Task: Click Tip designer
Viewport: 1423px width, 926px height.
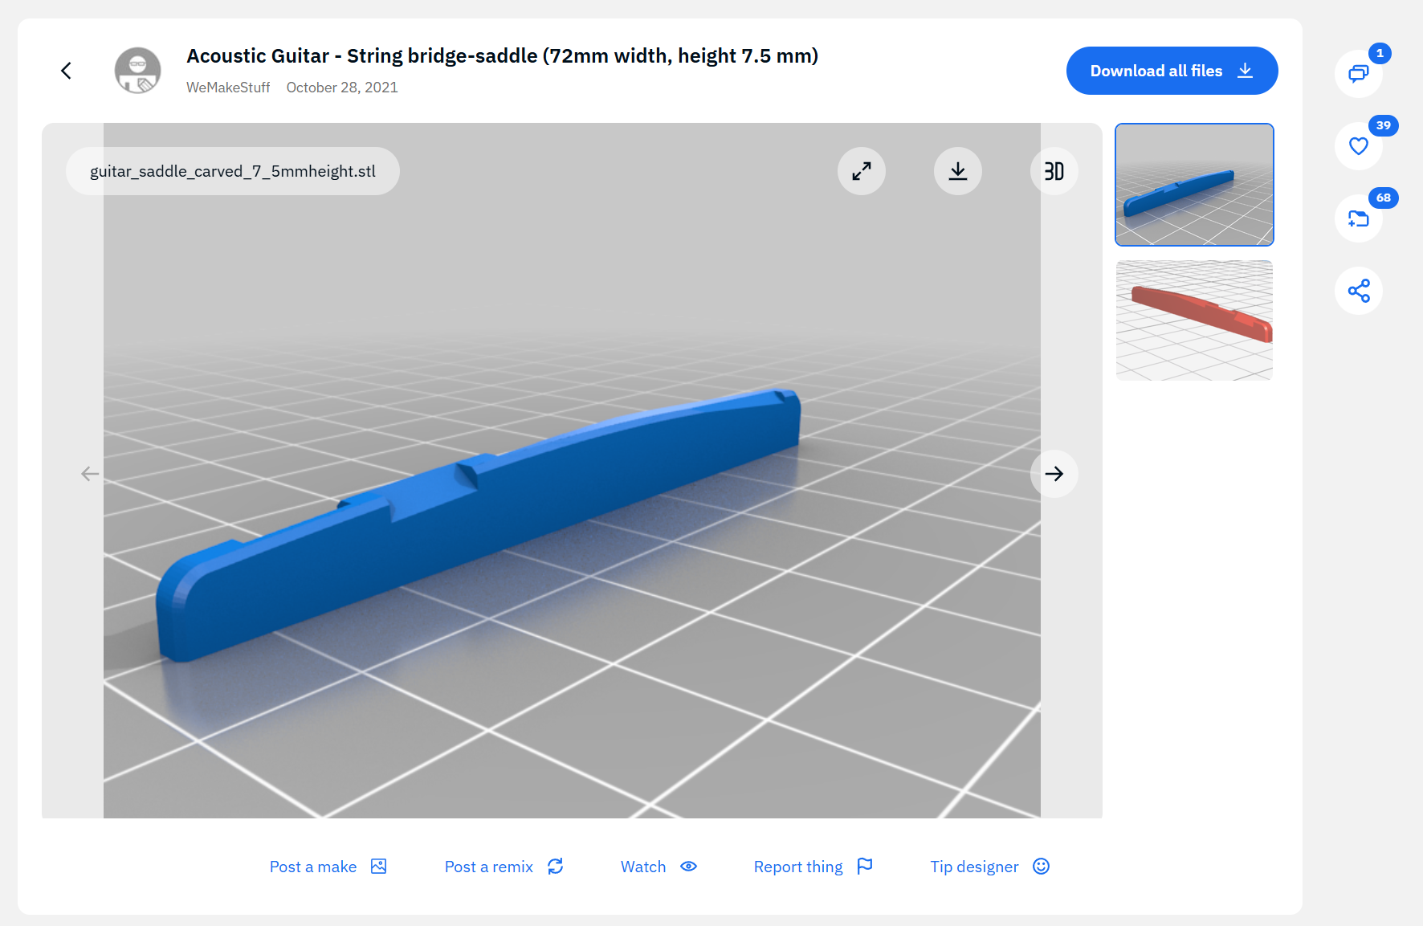Action: pyautogui.click(x=990, y=867)
